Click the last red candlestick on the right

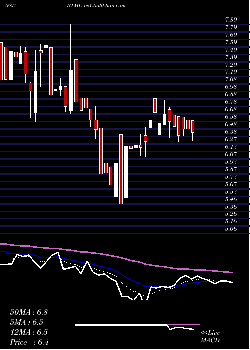tap(193, 127)
